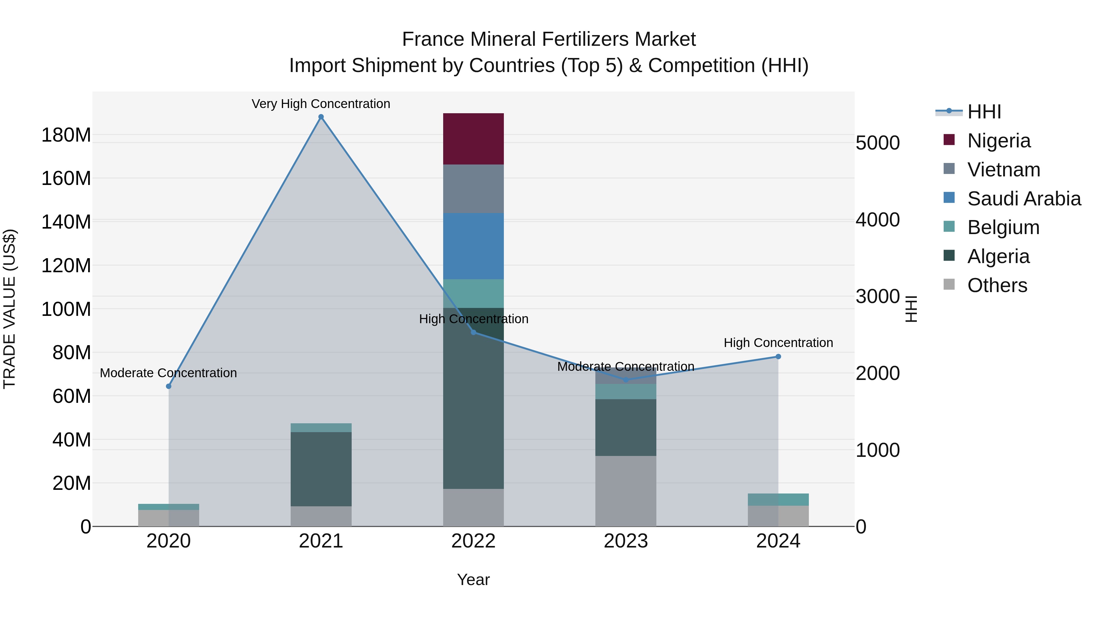The height and width of the screenshot is (618, 1098).
Task: Toggle Algeria series in legend
Action: pyautogui.click(x=986, y=256)
